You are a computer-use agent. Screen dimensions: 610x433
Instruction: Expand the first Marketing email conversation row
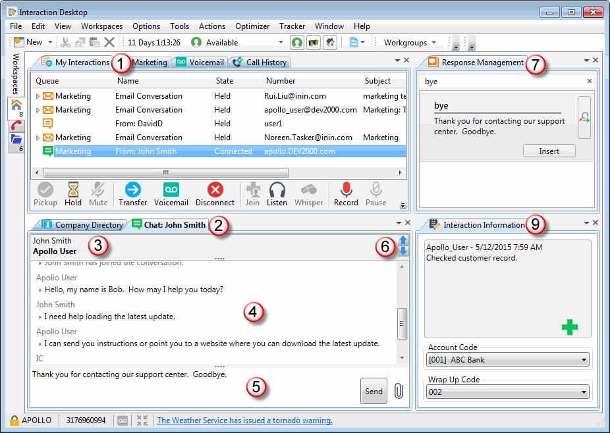pos(38,97)
